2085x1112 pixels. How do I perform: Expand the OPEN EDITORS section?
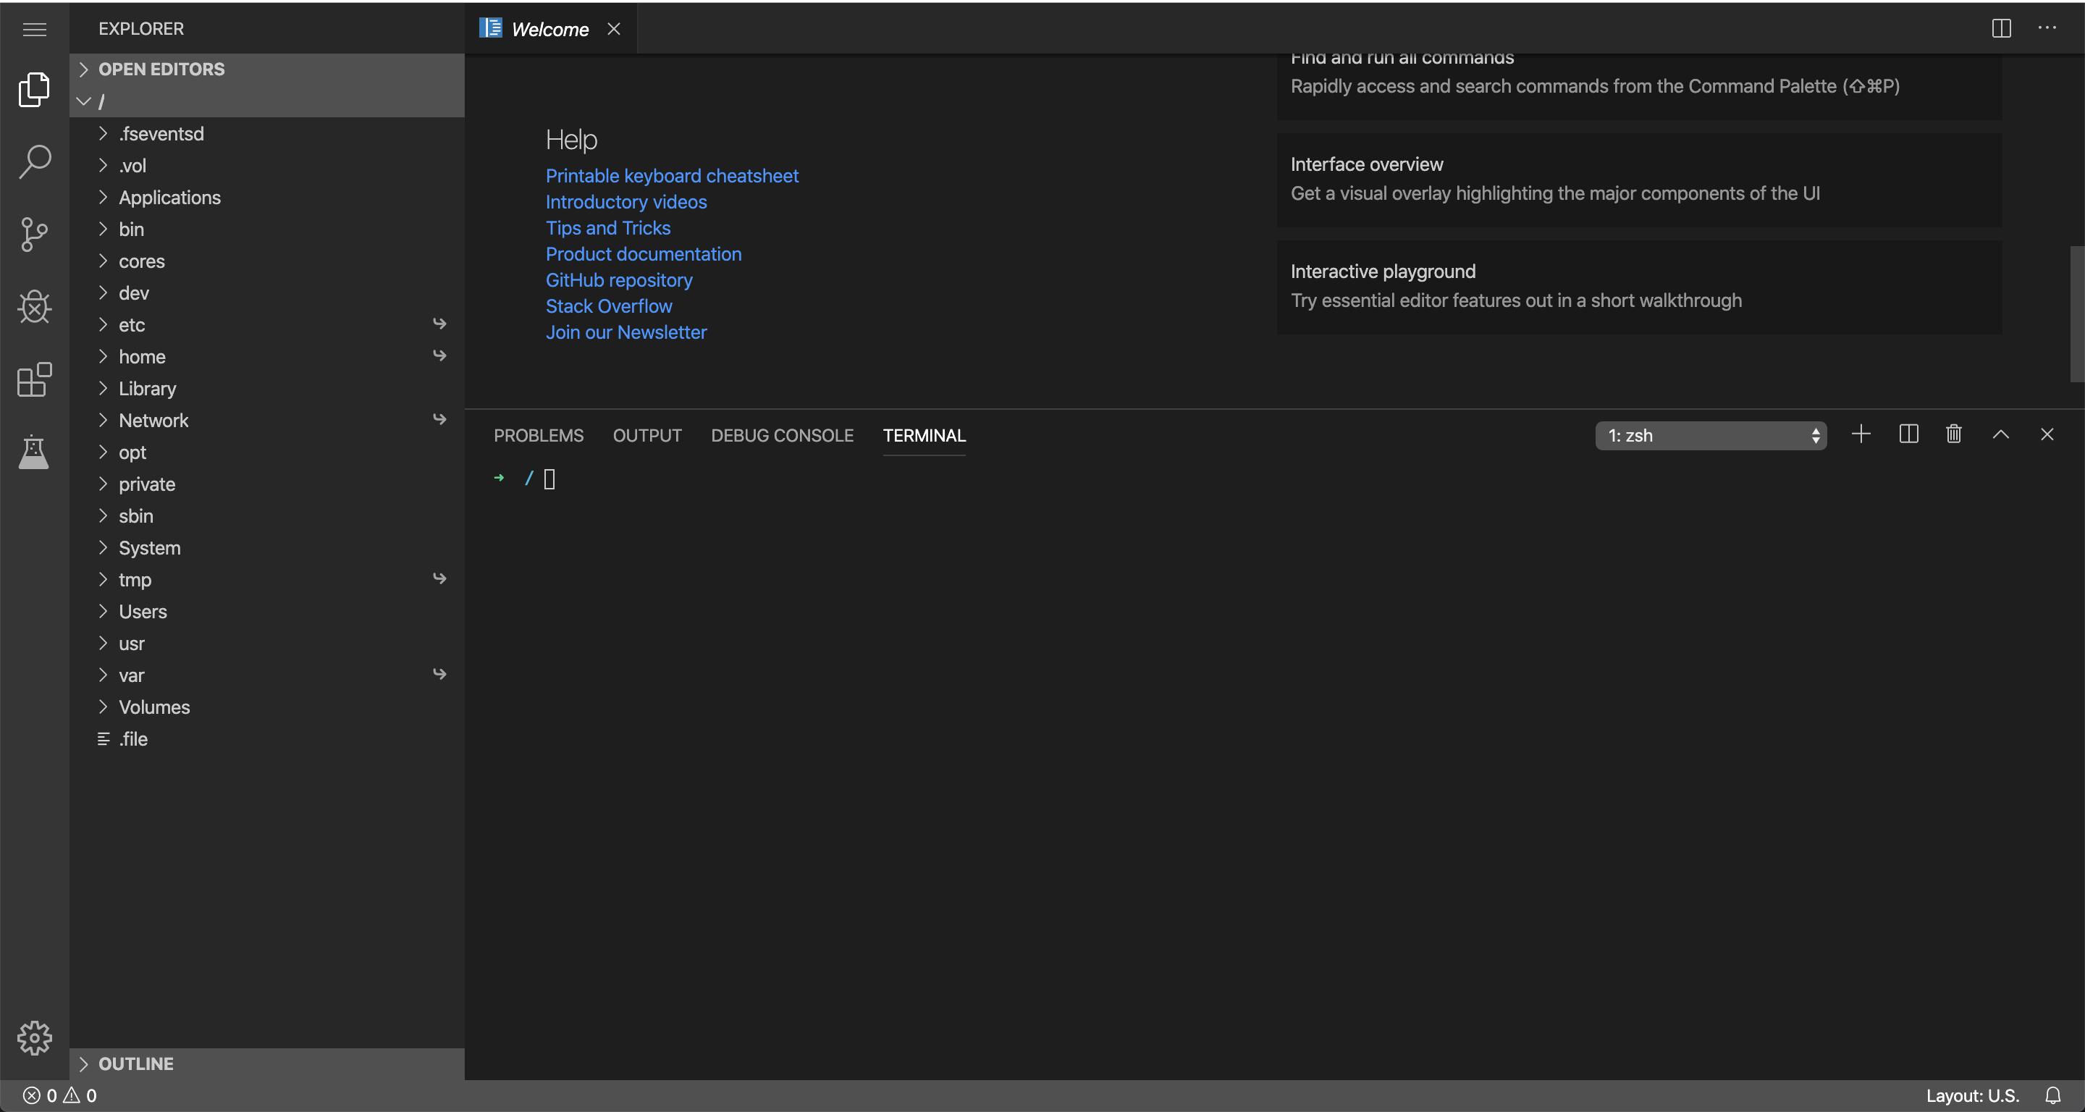267,69
